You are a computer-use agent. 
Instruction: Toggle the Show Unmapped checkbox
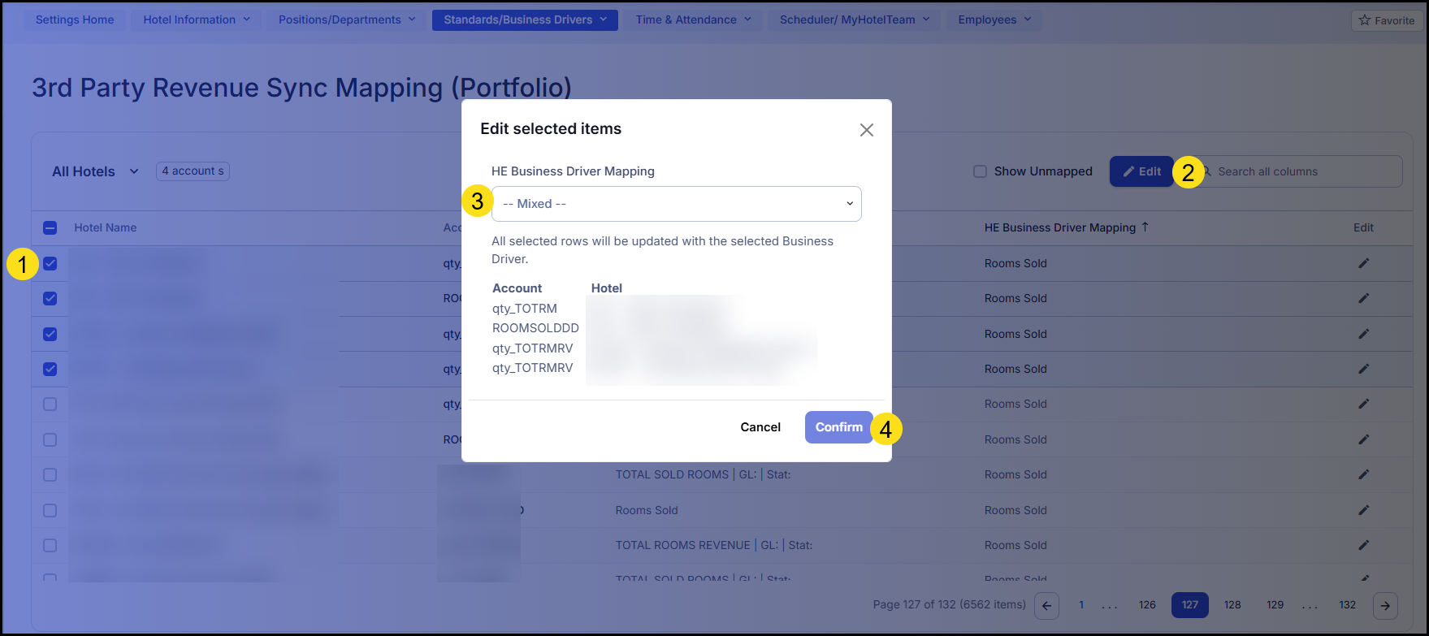click(x=981, y=171)
